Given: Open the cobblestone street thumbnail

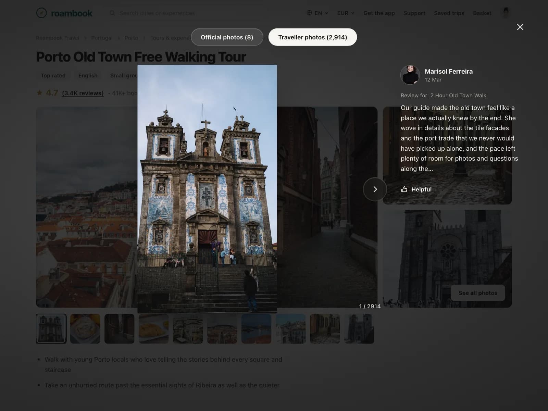Looking at the screenshot, I should tap(325, 328).
